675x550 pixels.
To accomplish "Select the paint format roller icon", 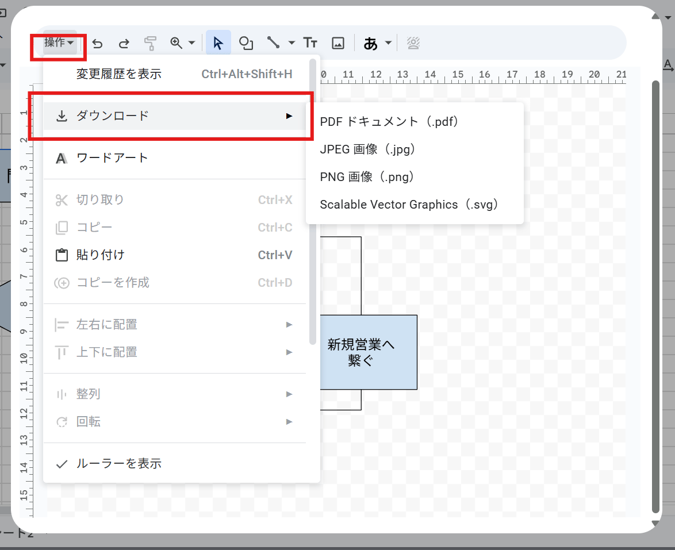I will (x=150, y=43).
